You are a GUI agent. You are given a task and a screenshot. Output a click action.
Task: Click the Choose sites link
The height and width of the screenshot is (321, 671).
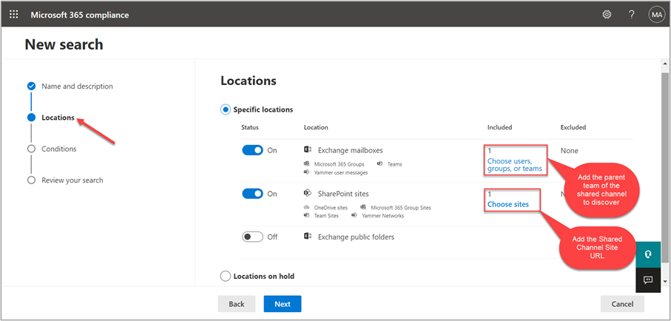(x=508, y=204)
